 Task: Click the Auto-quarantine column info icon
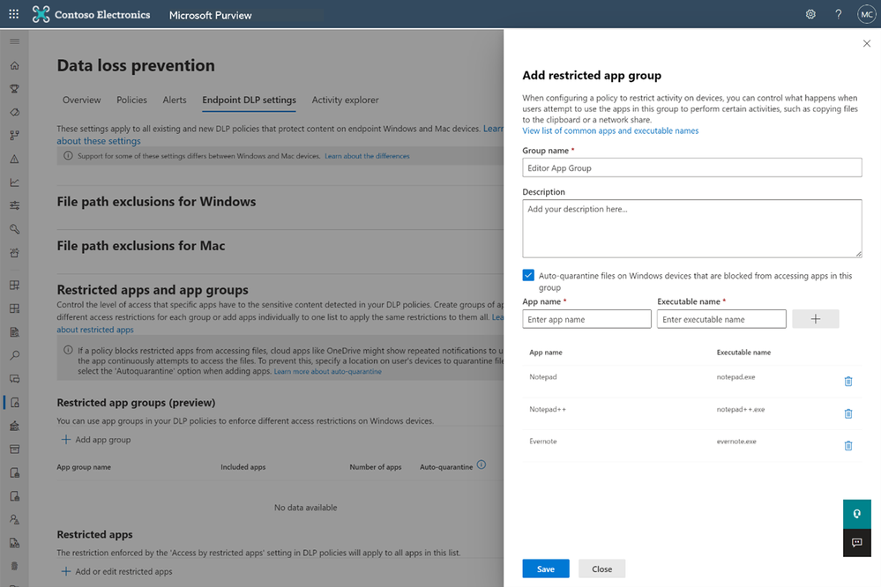(x=482, y=465)
